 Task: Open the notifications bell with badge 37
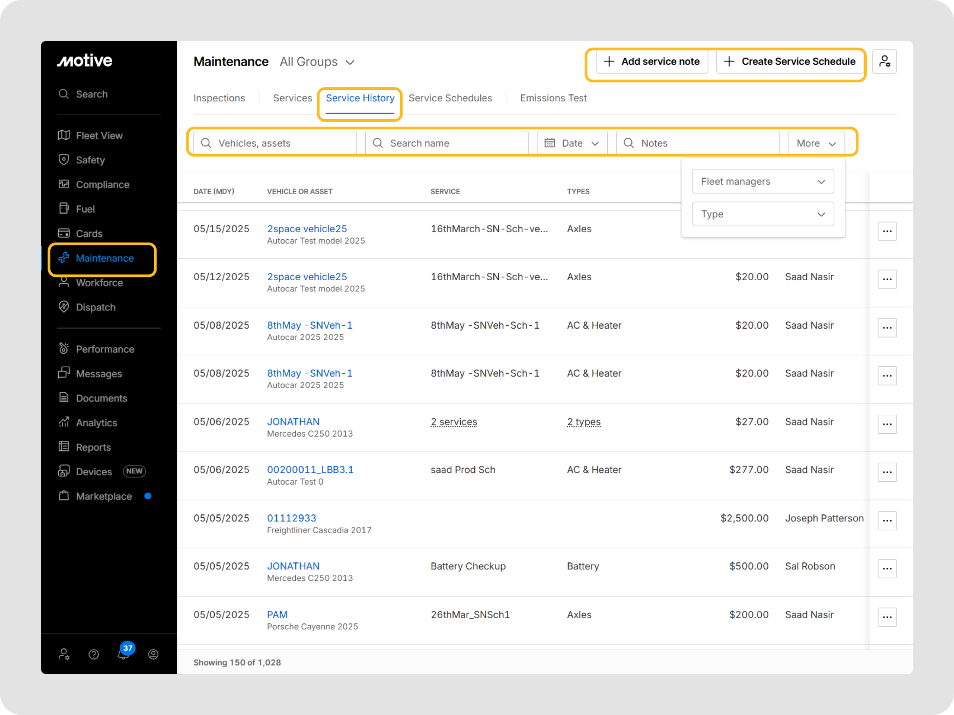point(123,654)
